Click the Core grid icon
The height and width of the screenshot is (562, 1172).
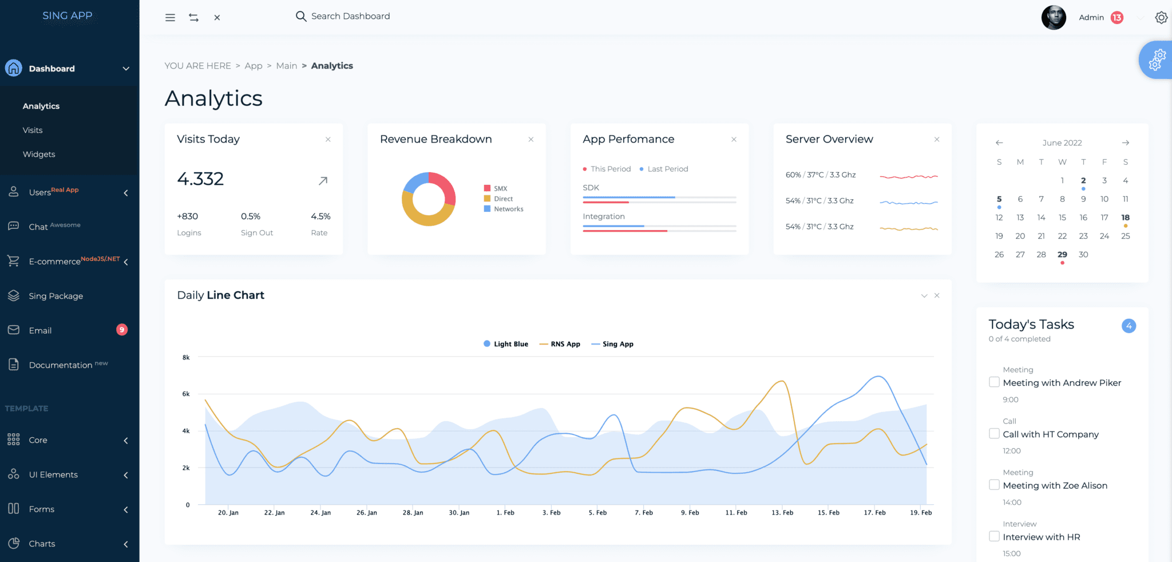(14, 440)
